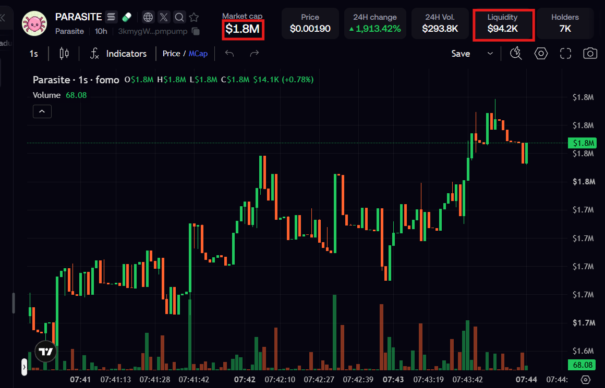The width and height of the screenshot is (605, 388).
Task: Switch the chart to Price mode
Action: 171,54
